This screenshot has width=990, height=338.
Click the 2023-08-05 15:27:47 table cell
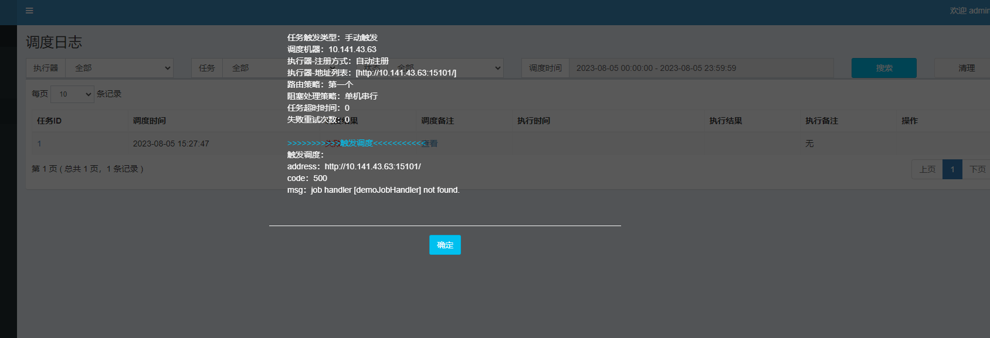pyautogui.click(x=171, y=144)
